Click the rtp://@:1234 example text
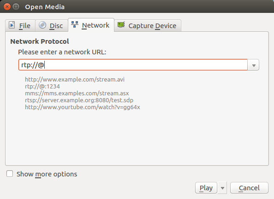274x199 pixels. [42, 87]
